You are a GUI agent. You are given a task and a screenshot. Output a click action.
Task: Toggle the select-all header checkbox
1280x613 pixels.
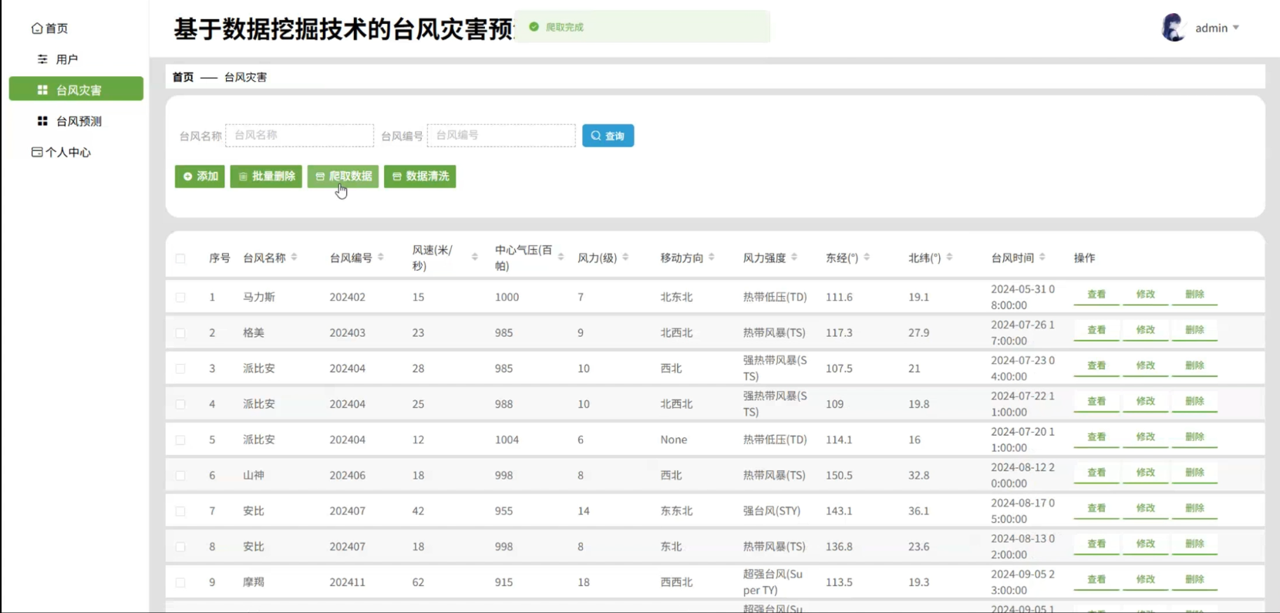(x=180, y=258)
